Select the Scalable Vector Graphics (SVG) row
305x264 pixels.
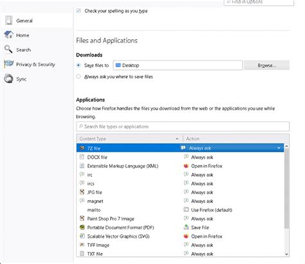coord(180,236)
